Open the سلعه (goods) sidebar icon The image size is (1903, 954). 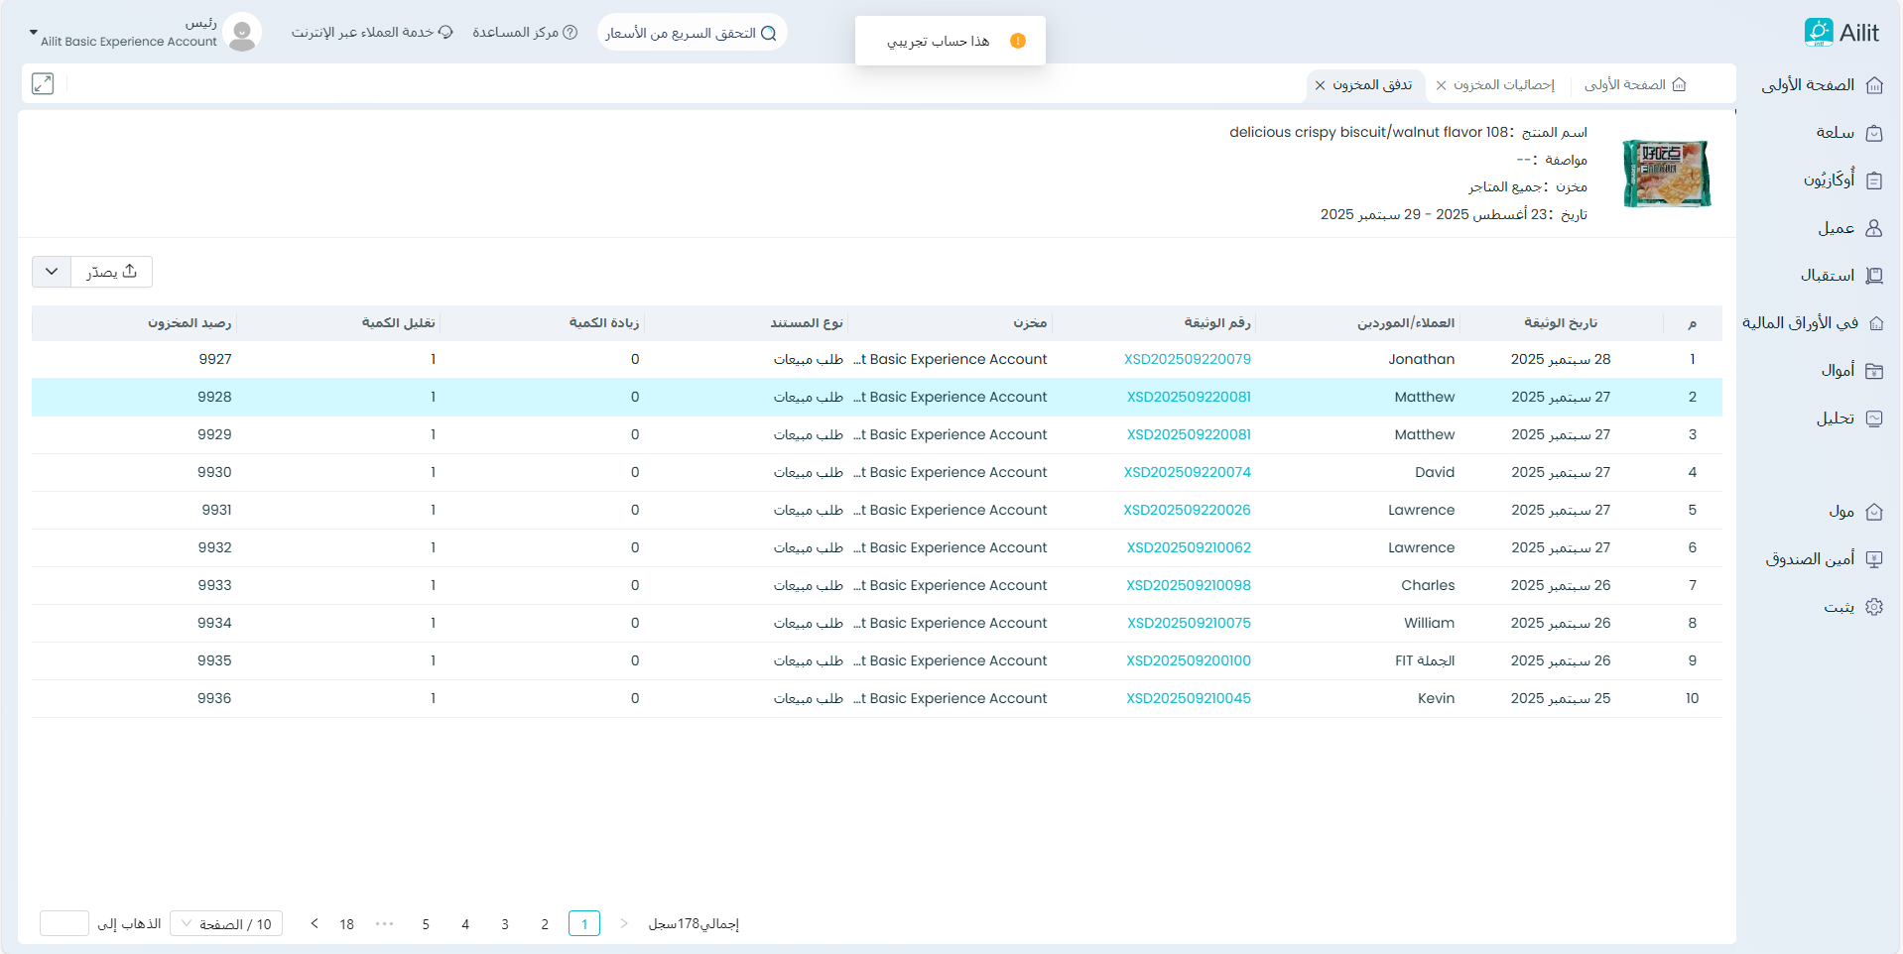(1873, 133)
